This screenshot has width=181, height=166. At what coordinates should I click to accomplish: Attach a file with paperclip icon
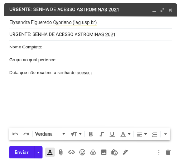tap(61, 152)
